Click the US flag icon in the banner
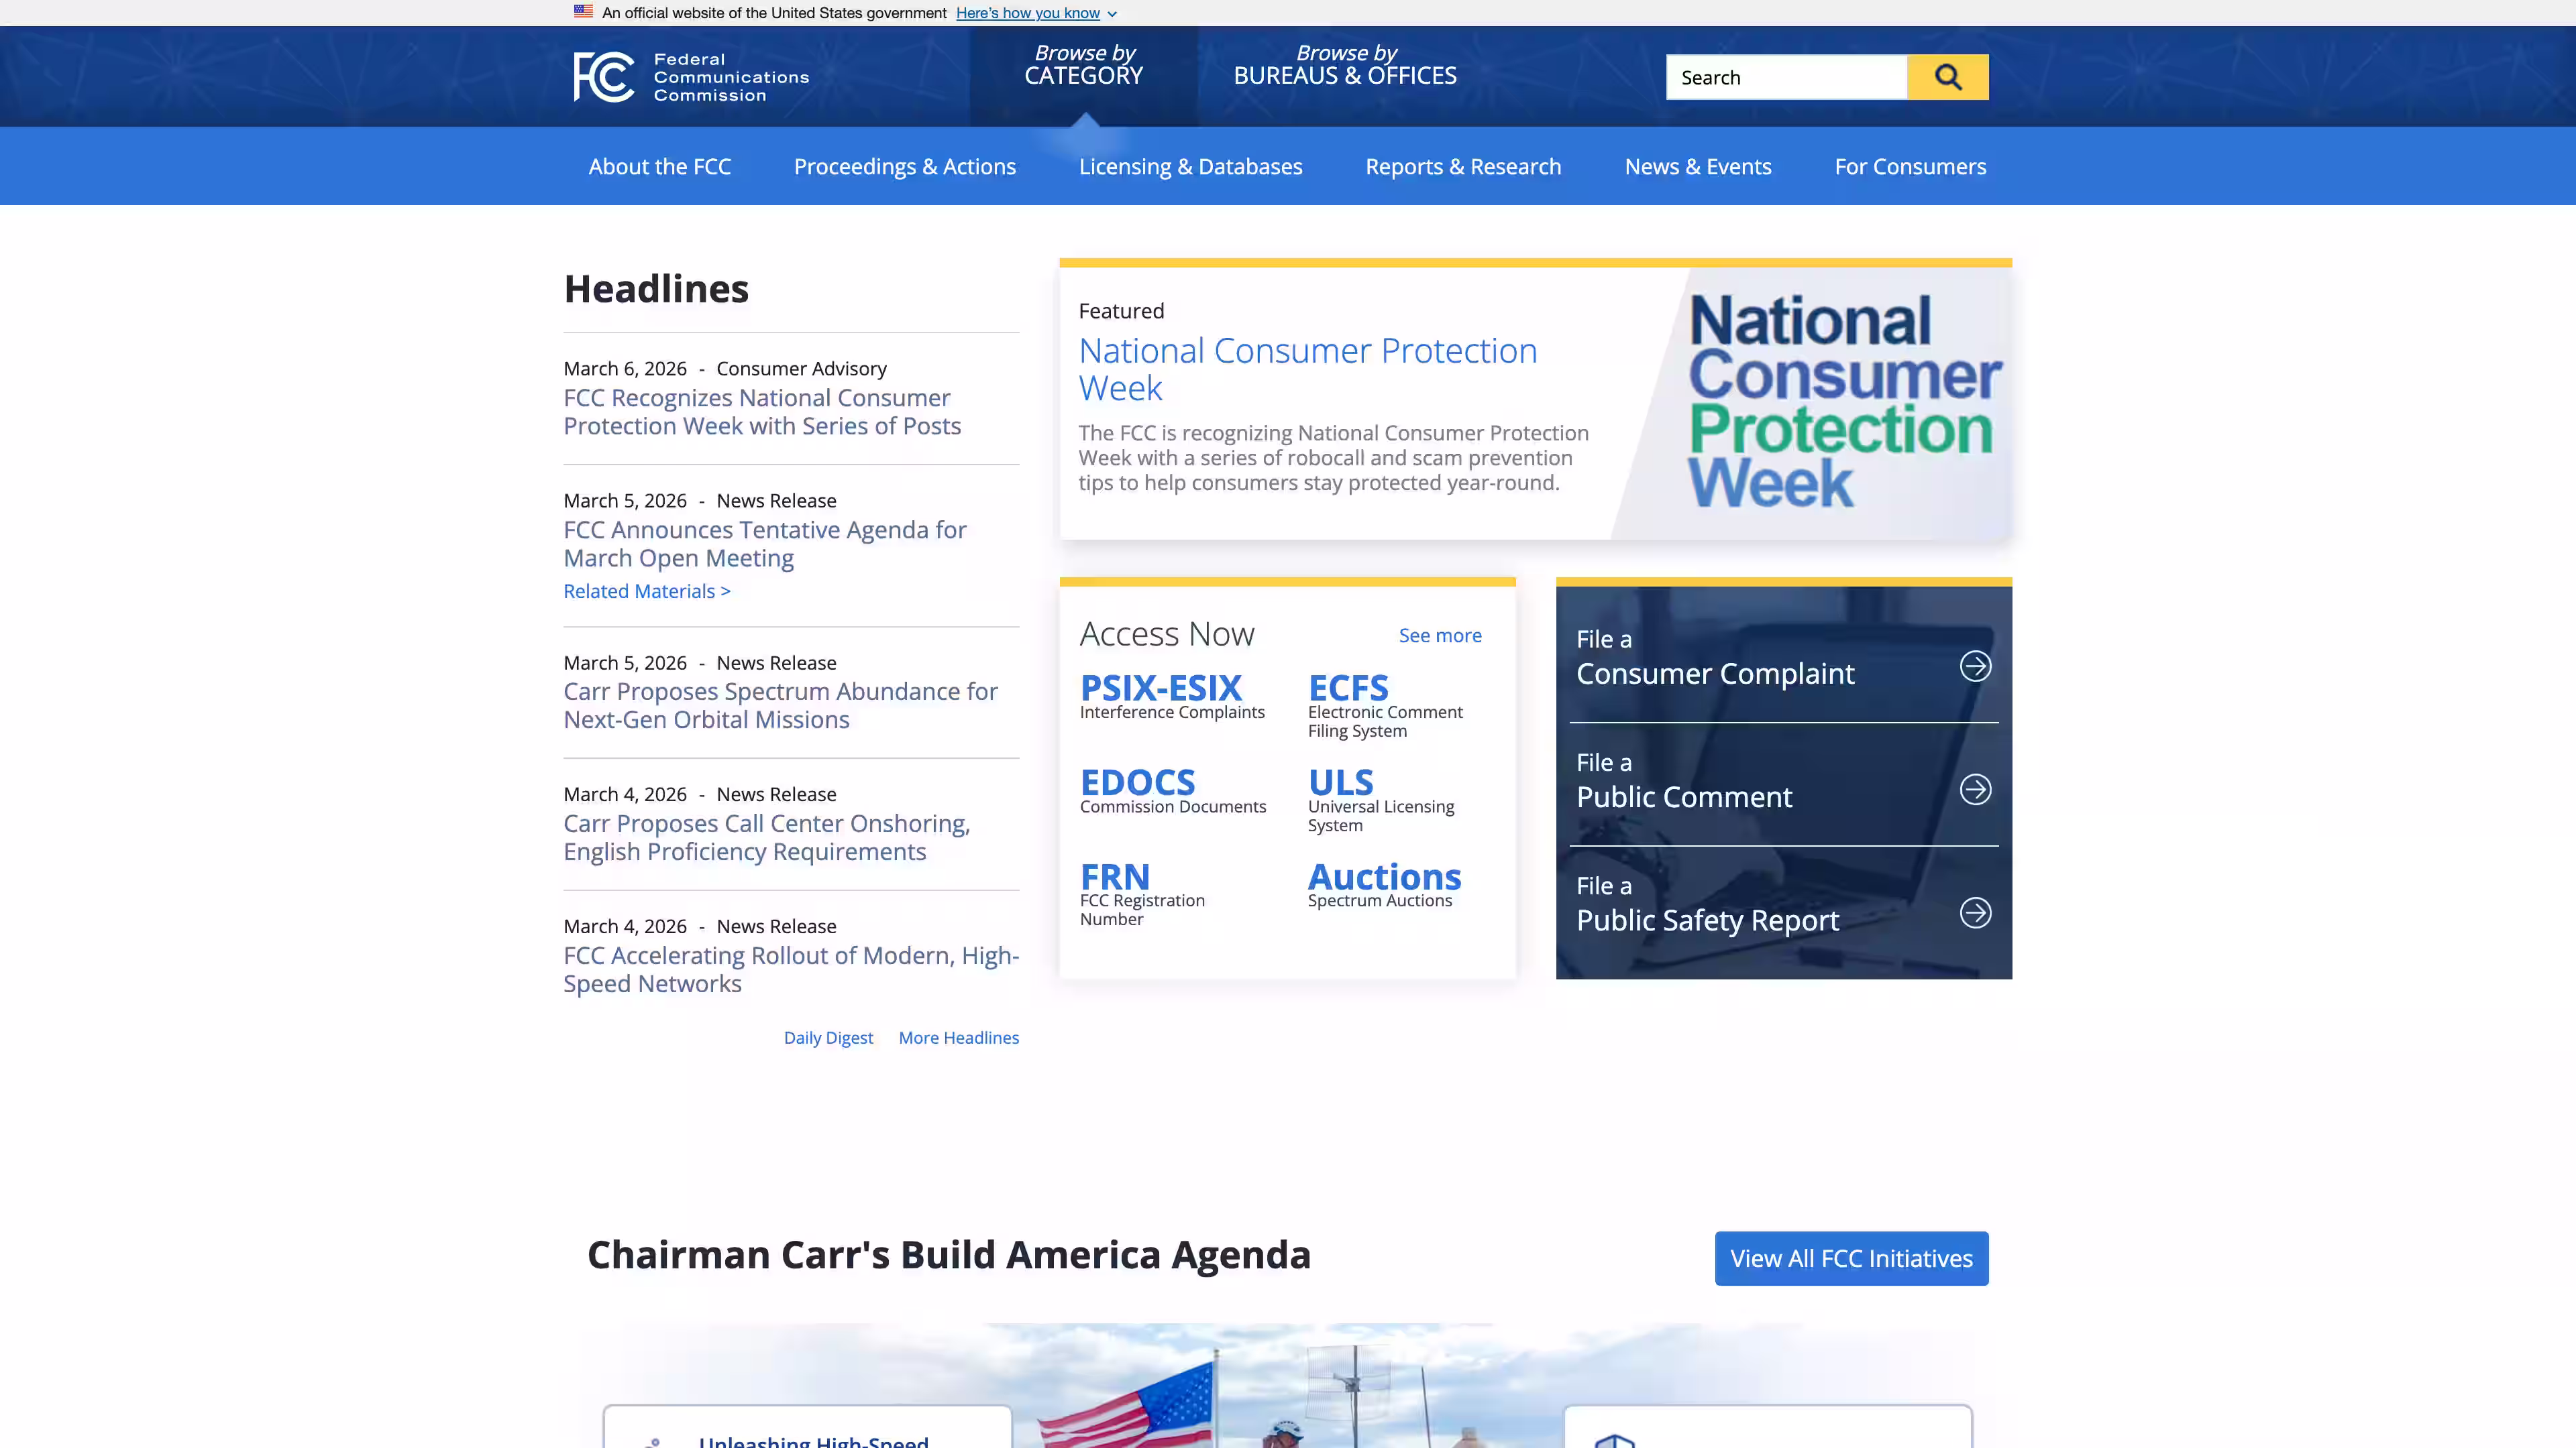 point(583,12)
